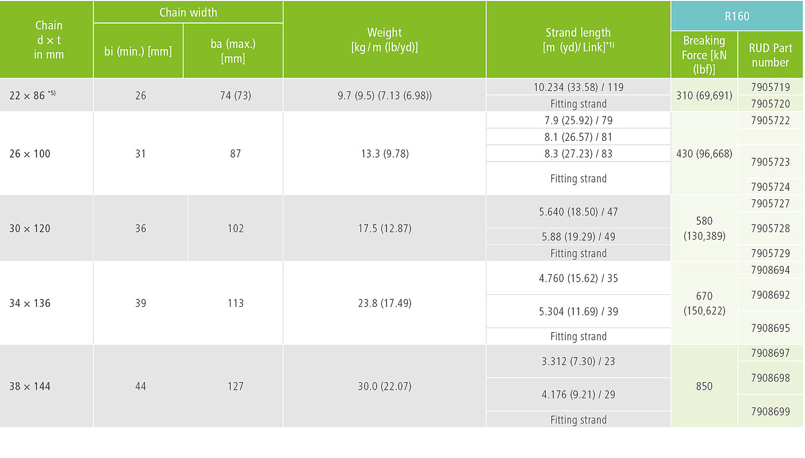Select part number 7905728

770,228
